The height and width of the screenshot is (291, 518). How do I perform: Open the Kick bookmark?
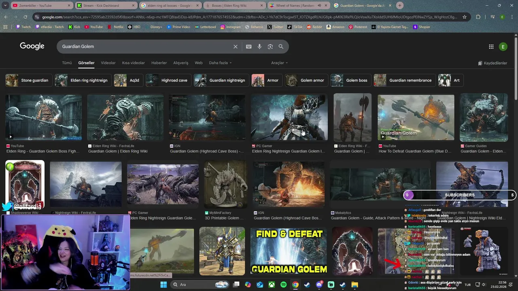coord(74,27)
